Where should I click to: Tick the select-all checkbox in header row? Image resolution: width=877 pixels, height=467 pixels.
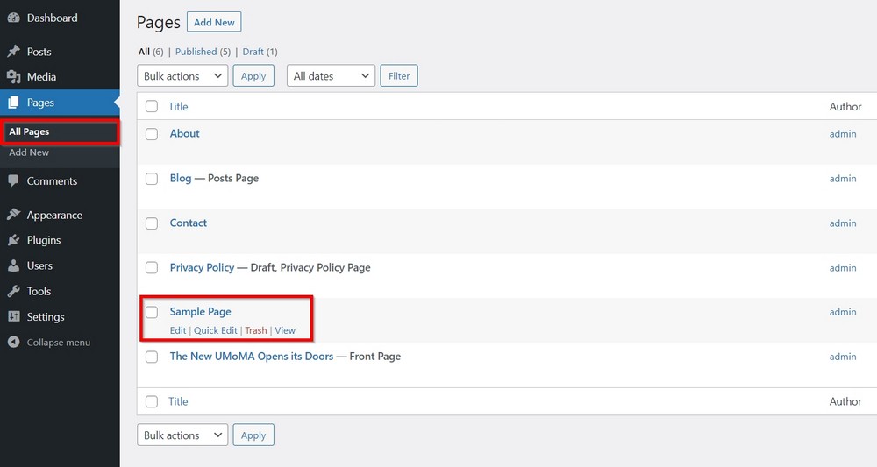point(152,106)
